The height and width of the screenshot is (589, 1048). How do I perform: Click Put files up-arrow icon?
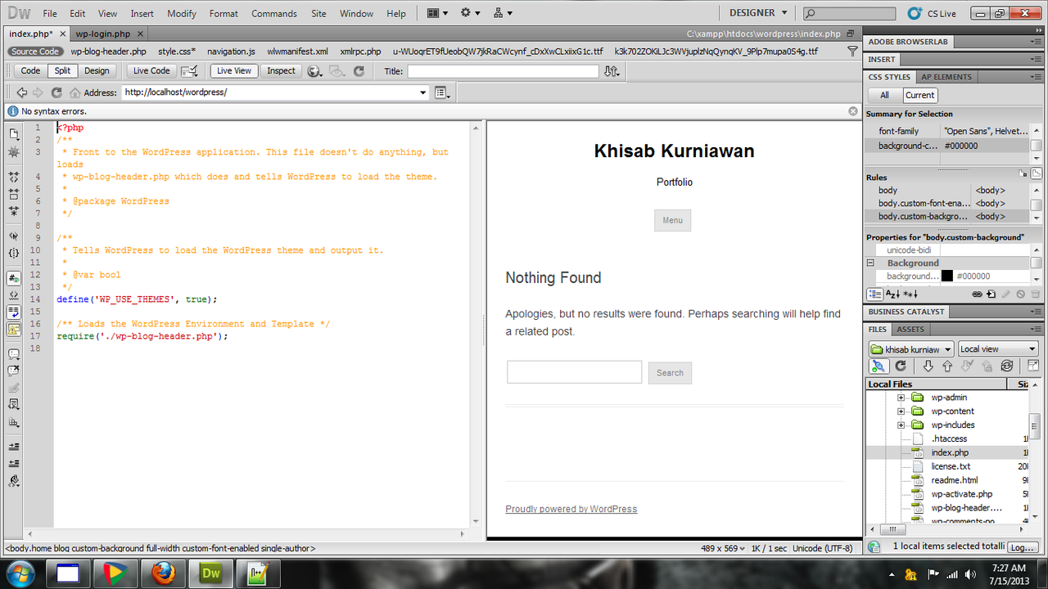coord(947,366)
